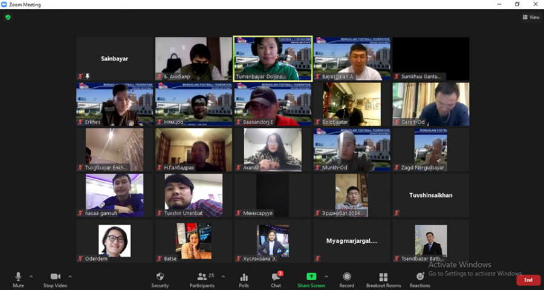544x290 pixels.
Task: Click the Zoom logo in title bar
Action: (x=4, y=4)
